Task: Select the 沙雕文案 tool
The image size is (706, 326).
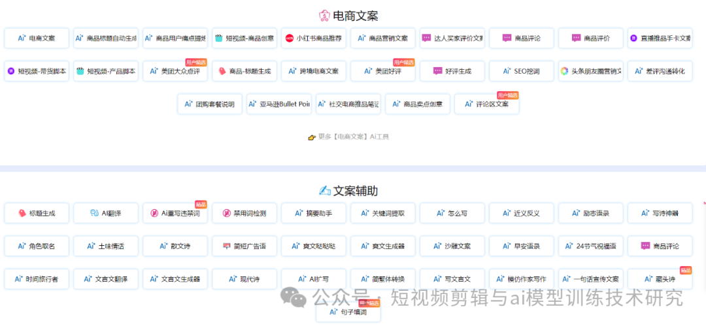Action: [452, 246]
